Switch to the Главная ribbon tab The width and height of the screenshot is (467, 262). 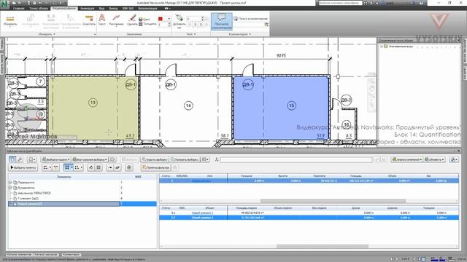(x=18, y=9)
